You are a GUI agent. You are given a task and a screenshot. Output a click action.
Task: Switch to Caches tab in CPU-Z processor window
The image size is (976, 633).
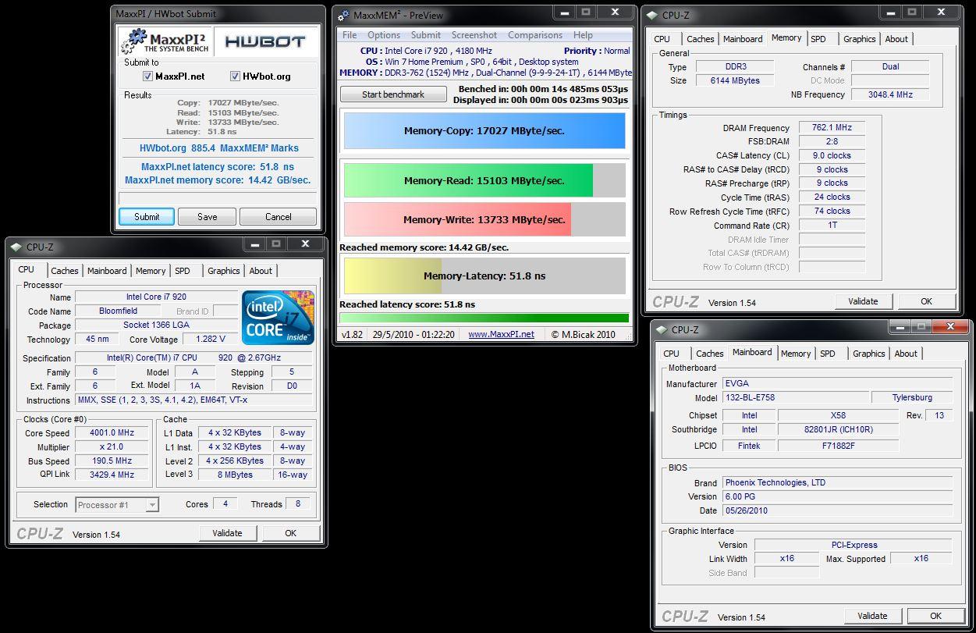[x=65, y=271]
